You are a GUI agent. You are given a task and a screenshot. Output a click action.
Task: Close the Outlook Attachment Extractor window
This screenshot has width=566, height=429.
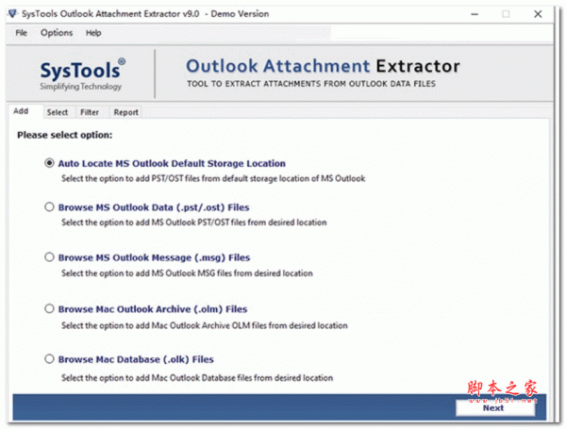(x=538, y=14)
